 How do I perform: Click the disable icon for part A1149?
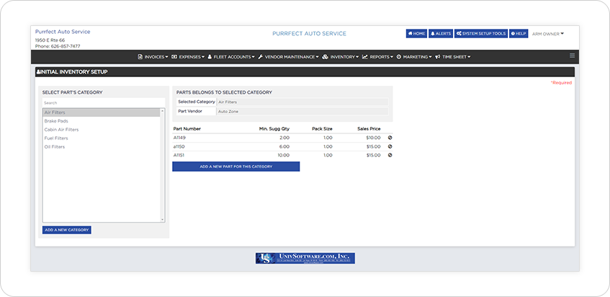tap(390, 138)
